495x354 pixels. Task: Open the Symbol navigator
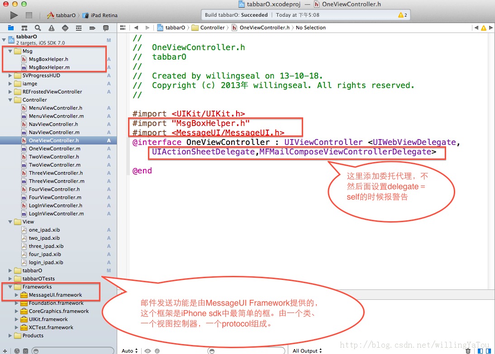pos(24,28)
